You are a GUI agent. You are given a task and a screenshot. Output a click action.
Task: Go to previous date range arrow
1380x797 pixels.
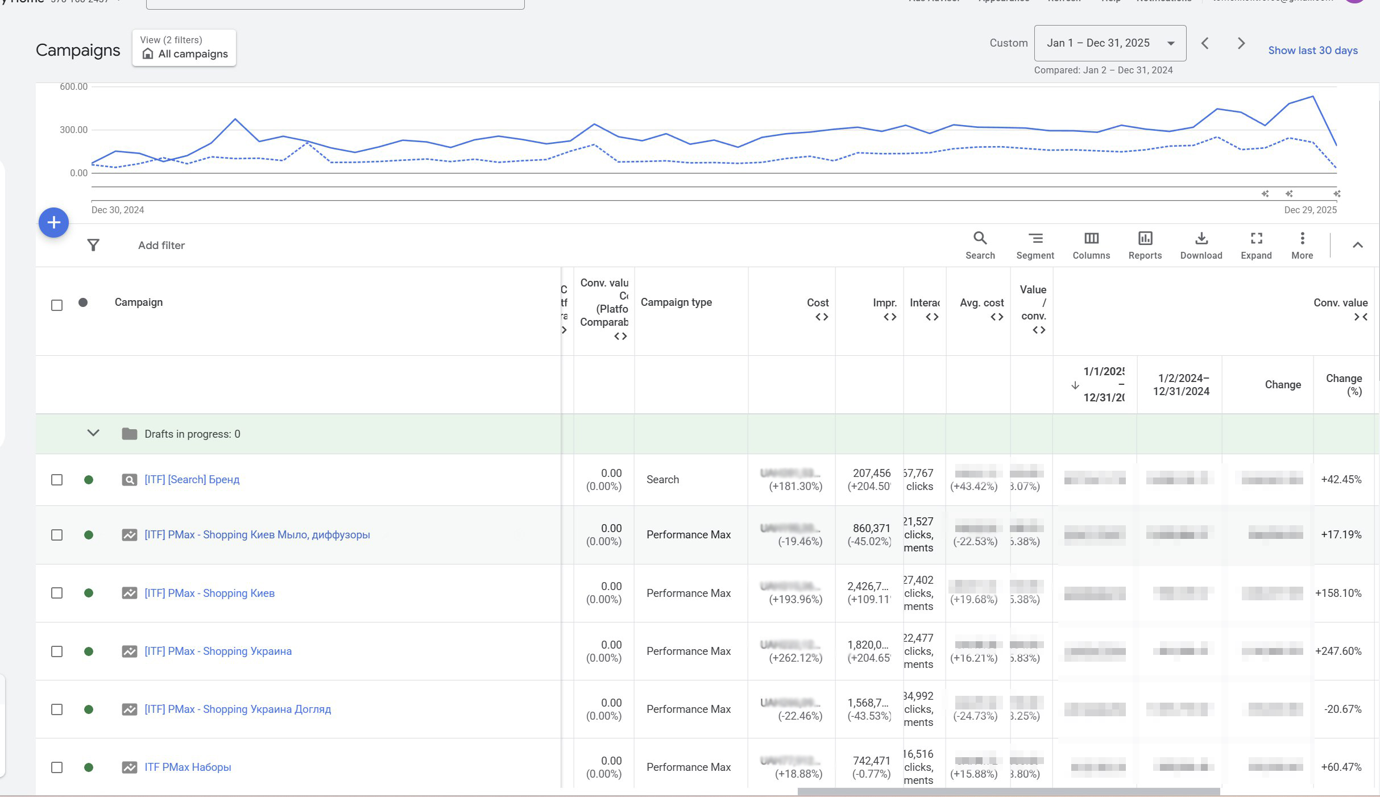[x=1205, y=43]
